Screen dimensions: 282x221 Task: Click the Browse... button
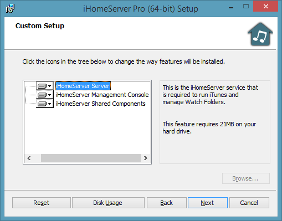(246, 178)
